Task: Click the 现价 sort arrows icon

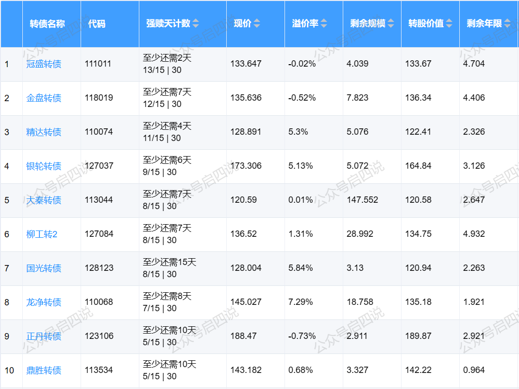Action: coord(257,23)
